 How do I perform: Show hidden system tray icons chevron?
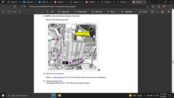(145, 96)
